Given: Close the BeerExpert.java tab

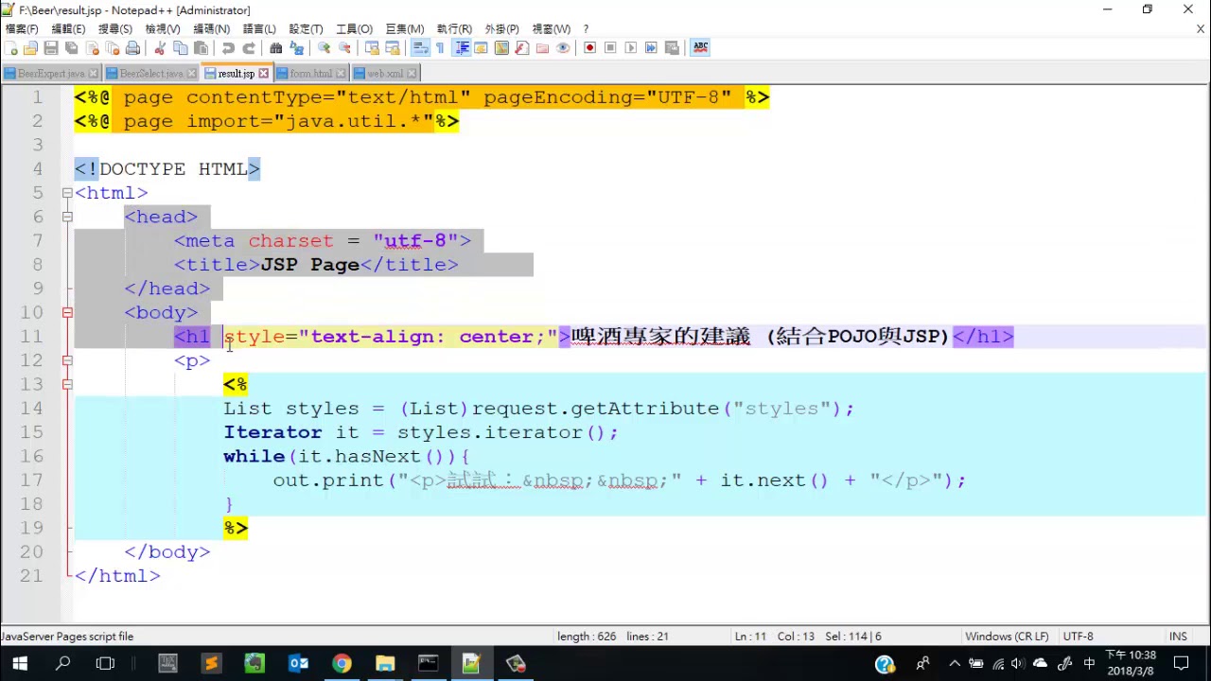Looking at the screenshot, I should click(x=93, y=73).
